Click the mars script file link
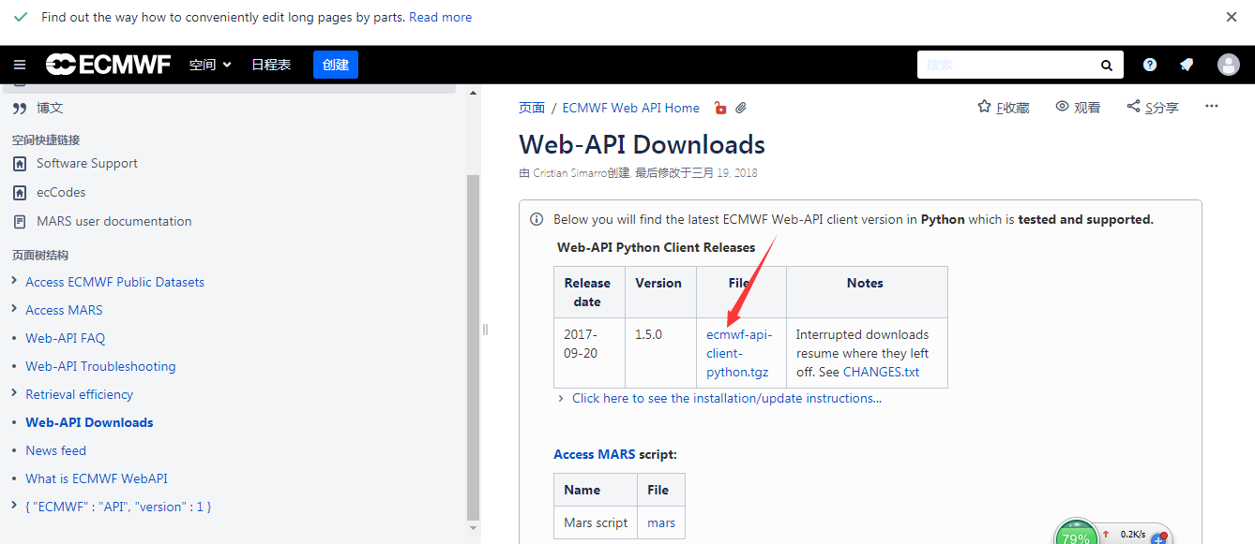The image size is (1255, 544). 661,522
